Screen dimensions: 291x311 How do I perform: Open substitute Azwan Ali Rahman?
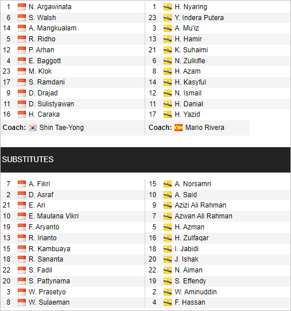point(203,216)
